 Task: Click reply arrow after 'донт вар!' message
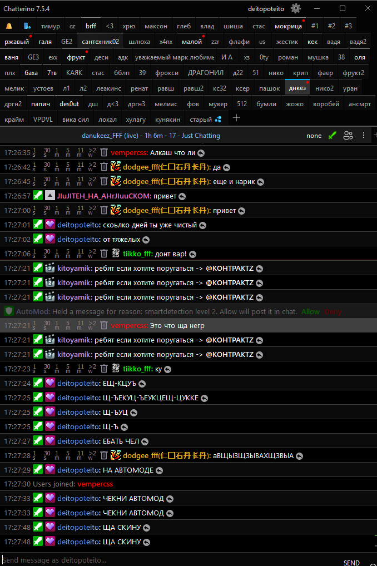(192, 254)
